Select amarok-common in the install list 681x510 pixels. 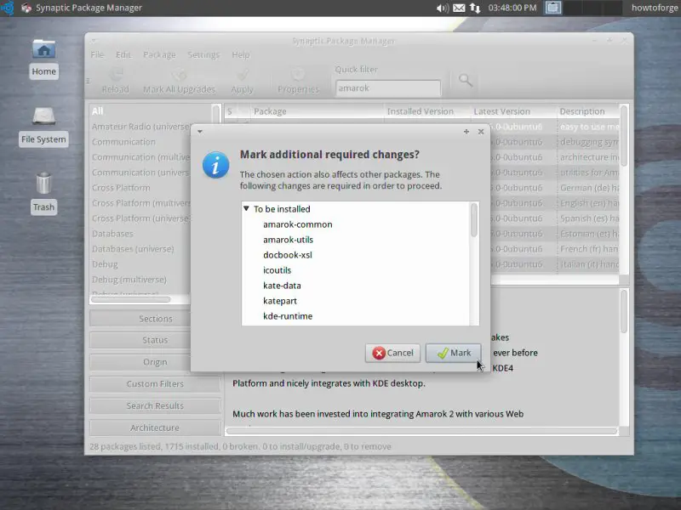(x=297, y=224)
